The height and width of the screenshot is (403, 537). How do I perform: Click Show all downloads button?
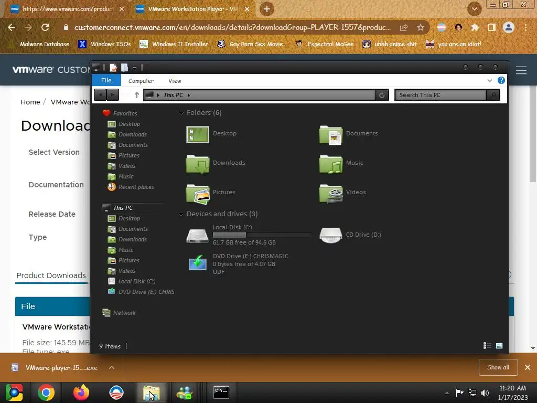tap(498, 367)
